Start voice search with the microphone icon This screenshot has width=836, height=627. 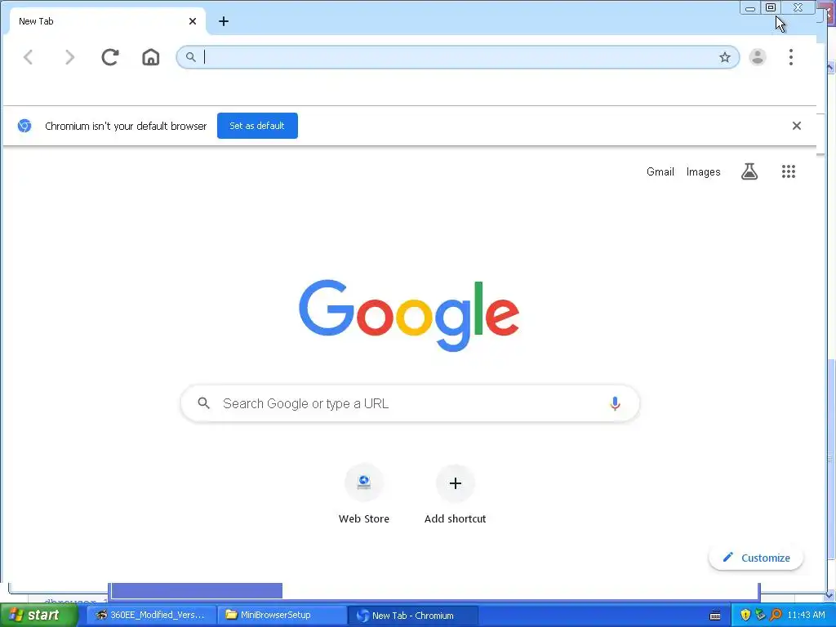pos(615,403)
